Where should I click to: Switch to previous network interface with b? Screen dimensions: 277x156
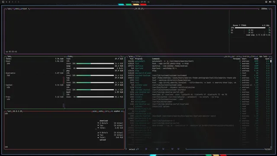pos(112,111)
